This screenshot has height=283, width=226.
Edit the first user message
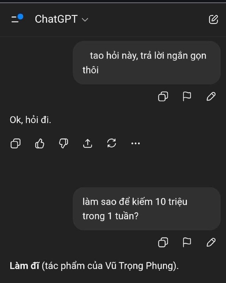pos(211,97)
